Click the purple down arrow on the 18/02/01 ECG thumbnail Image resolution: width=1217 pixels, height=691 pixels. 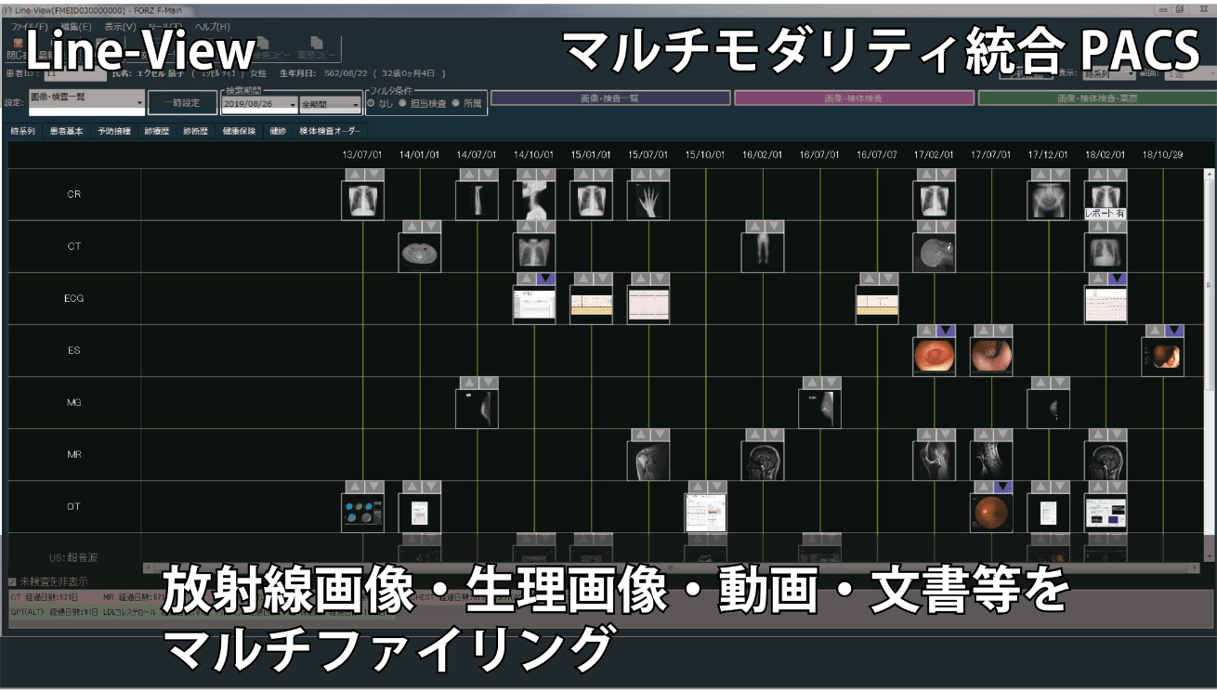1118,279
